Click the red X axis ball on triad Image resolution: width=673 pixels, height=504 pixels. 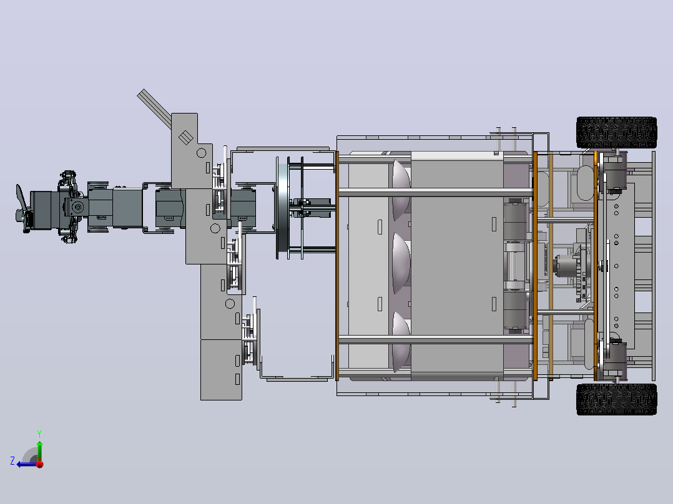pos(40,464)
